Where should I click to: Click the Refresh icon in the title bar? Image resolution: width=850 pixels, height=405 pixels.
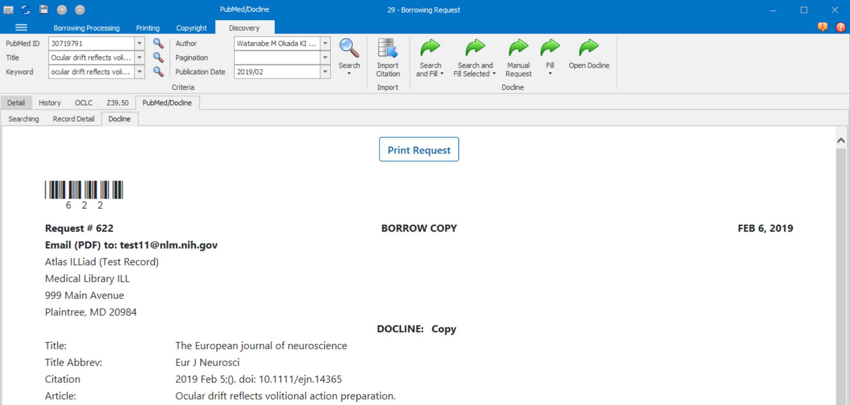(x=26, y=9)
